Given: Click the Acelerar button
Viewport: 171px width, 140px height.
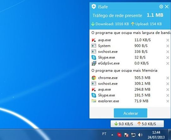Looking at the screenshot, I should pos(130,113).
